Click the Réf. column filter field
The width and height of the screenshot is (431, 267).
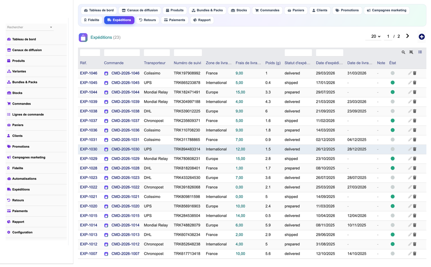90,53
